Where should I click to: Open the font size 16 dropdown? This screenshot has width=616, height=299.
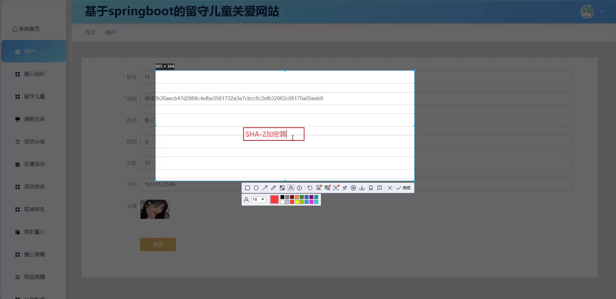point(259,199)
